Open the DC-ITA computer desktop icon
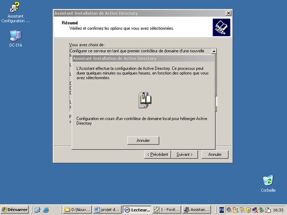The height and width of the screenshot is (215, 287). tap(16, 39)
